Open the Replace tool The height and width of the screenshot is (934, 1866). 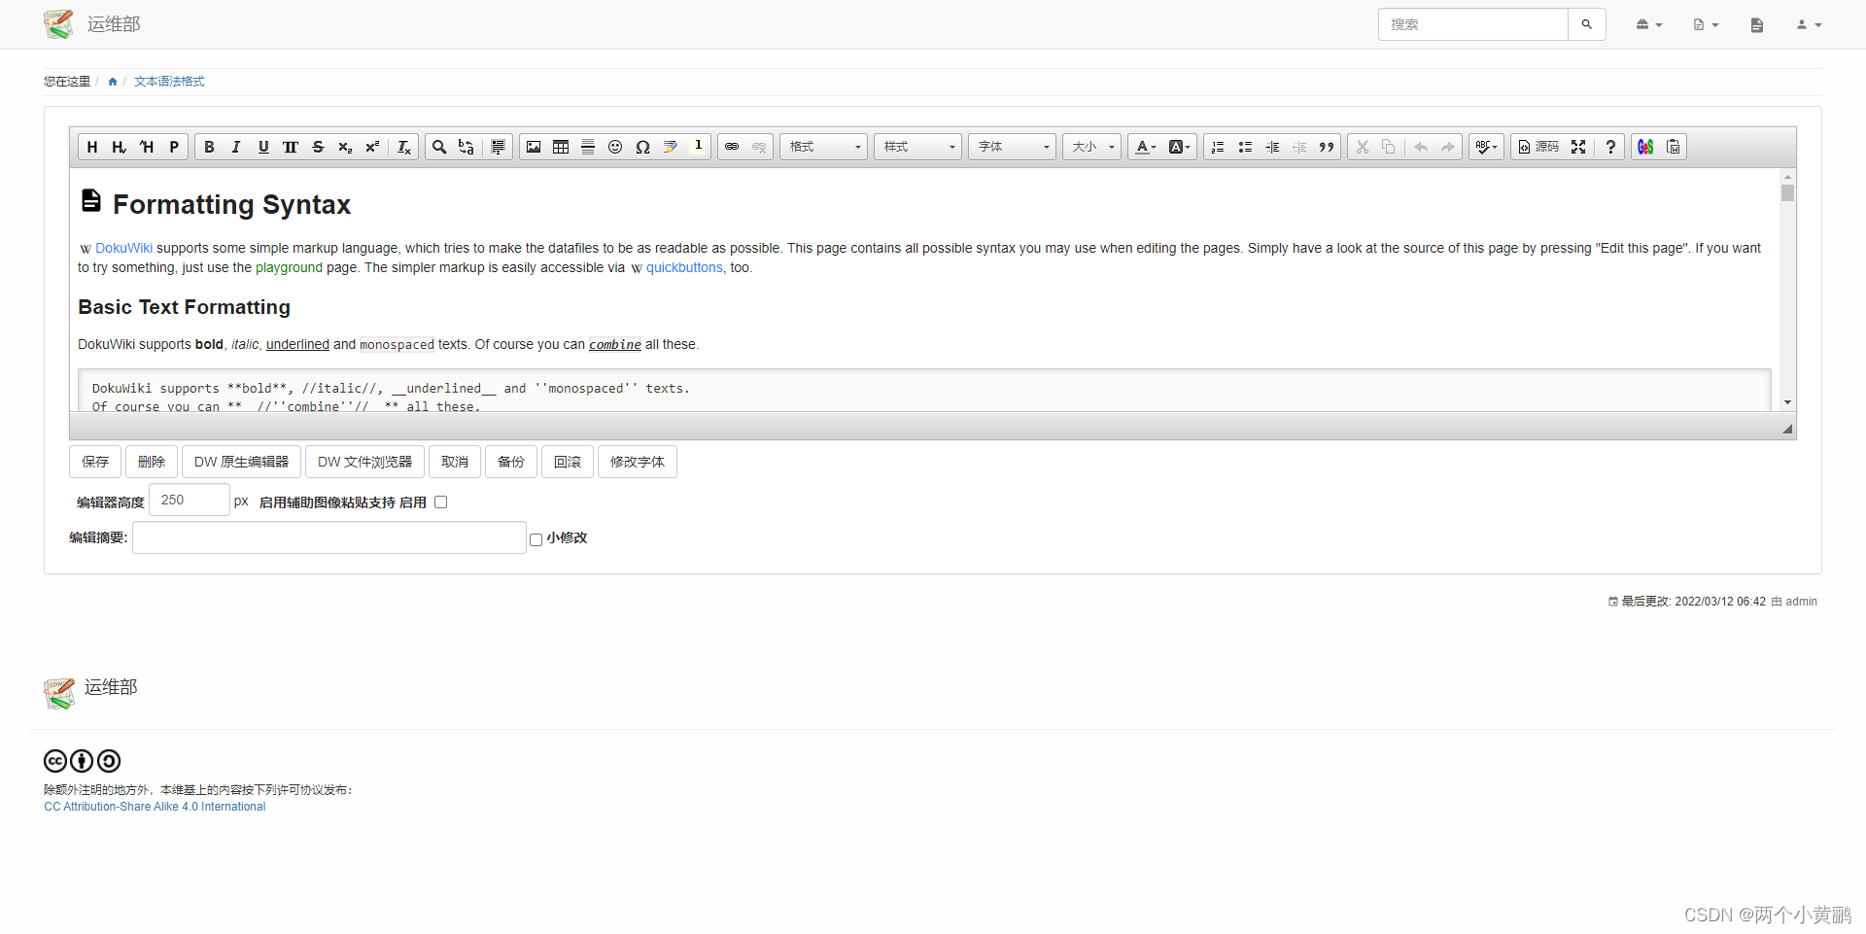466,147
